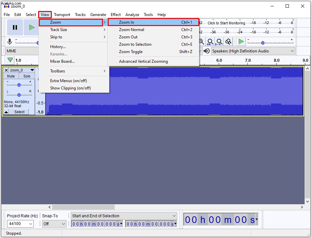
Task: Click the Pause transport button
Action: [15, 27]
